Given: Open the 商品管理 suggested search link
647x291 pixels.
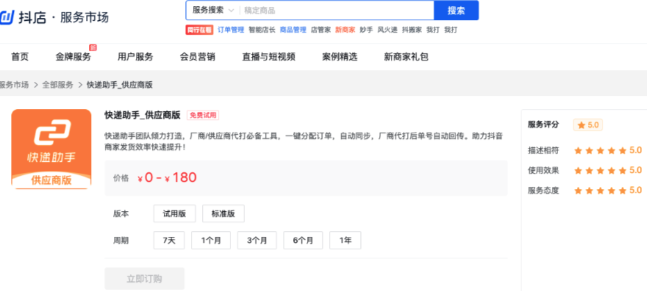Looking at the screenshot, I should coord(293,30).
